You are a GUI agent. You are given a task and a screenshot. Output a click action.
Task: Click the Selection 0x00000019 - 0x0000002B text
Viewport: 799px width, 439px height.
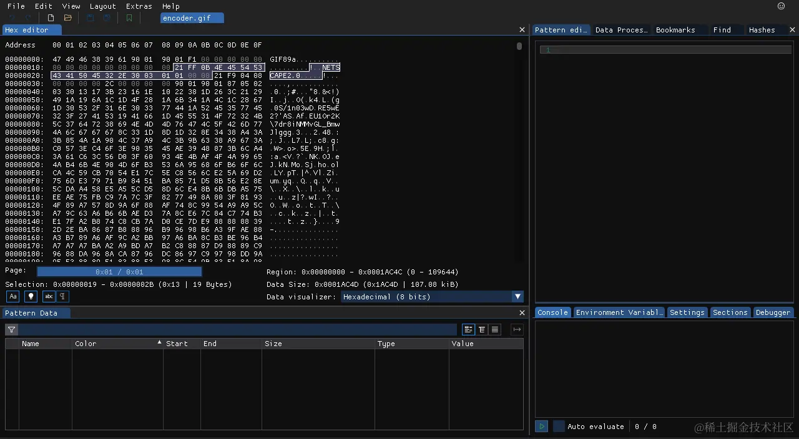(x=119, y=284)
